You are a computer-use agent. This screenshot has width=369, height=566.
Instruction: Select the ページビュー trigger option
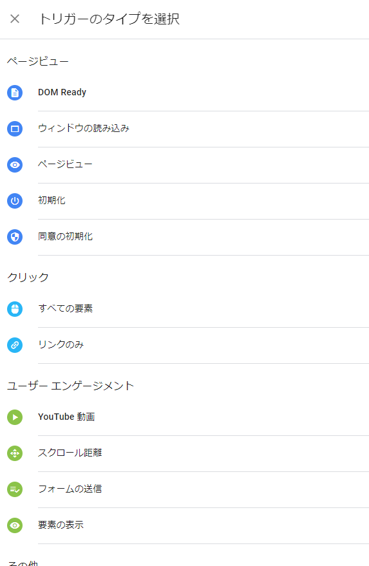pos(184,165)
